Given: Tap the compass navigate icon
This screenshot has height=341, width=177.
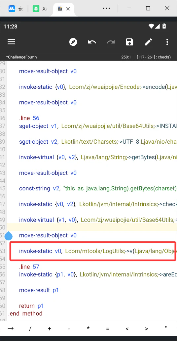Looking at the screenshot, I should coord(73,42).
